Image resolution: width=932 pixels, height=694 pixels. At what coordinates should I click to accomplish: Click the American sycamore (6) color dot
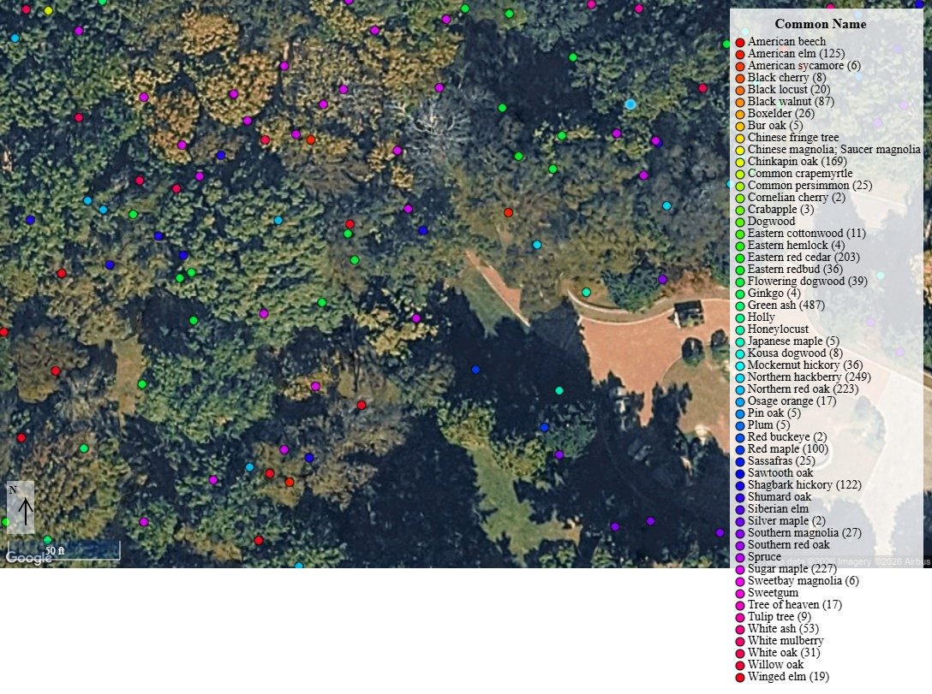pos(740,67)
